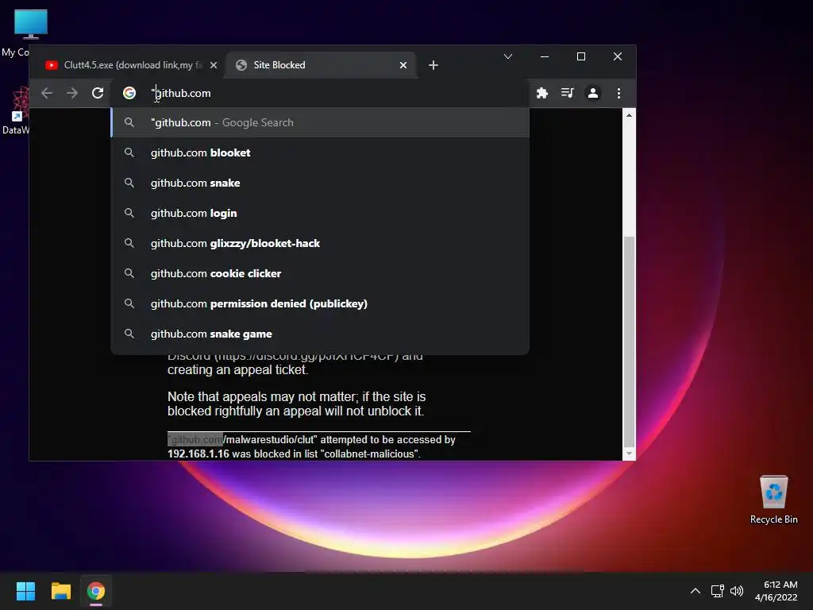813x610 pixels.
Task: Open a new tab with plus button
Action: (433, 65)
